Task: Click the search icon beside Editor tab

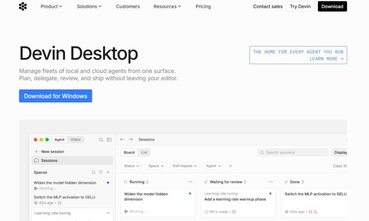Action: click(101, 139)
